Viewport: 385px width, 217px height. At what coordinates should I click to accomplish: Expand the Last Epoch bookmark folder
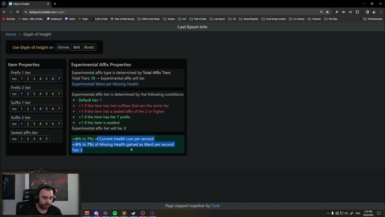(x=217, y=19)
